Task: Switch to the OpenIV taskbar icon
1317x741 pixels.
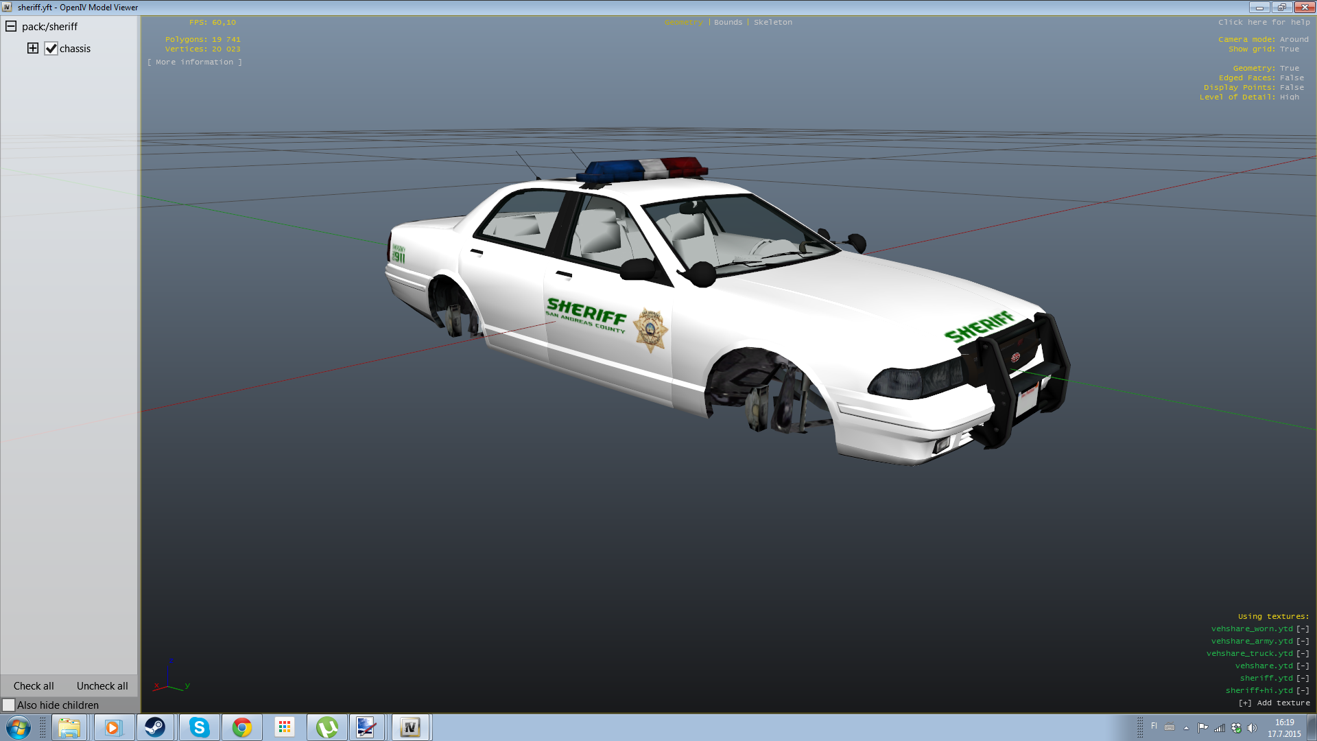Action: click(410, 727)
